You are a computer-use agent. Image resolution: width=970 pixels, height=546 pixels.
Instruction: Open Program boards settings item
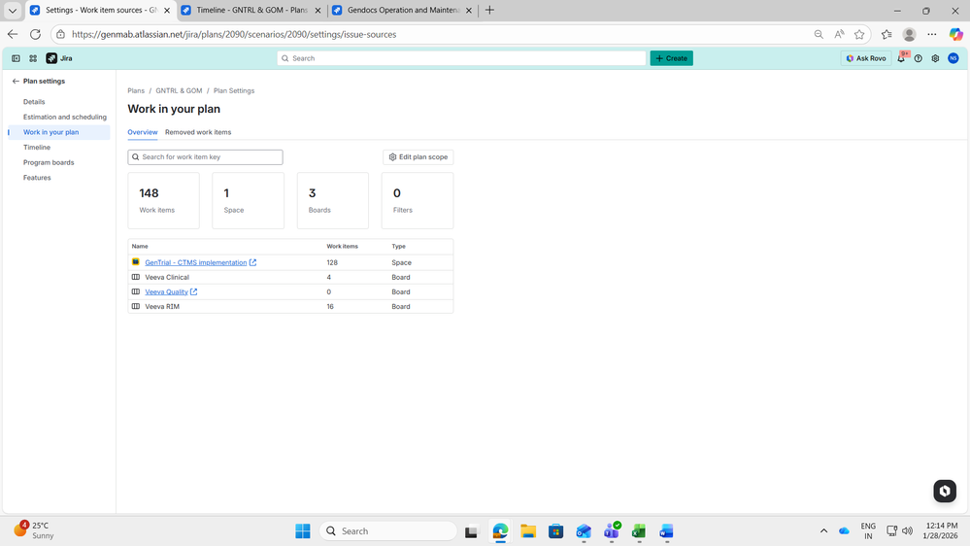click(x=49, y=162)
